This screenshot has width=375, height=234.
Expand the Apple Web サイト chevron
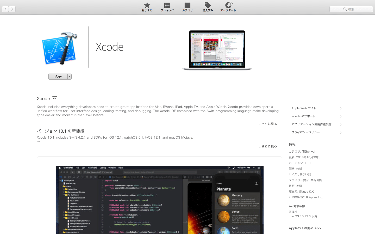[340, 108]
